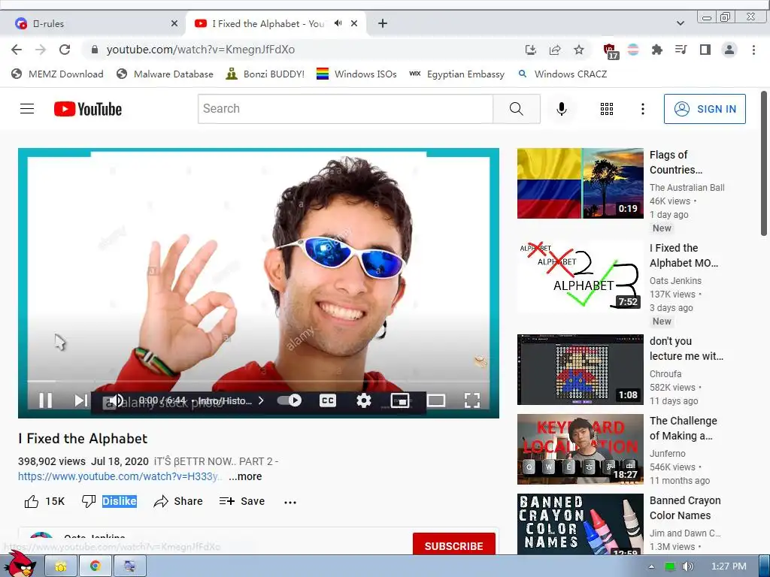Click the address bar URL
Viewport: 770px width, 577px height.
(200, 50)
